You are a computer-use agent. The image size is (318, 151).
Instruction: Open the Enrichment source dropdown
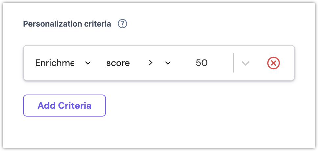click(63, 63)
